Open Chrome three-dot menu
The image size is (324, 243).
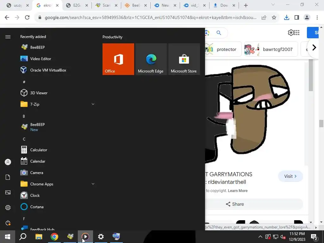pyautogui.click(x=317, y=18)
